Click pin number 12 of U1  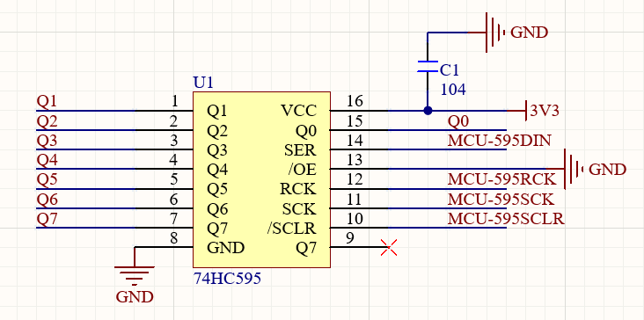355,179
